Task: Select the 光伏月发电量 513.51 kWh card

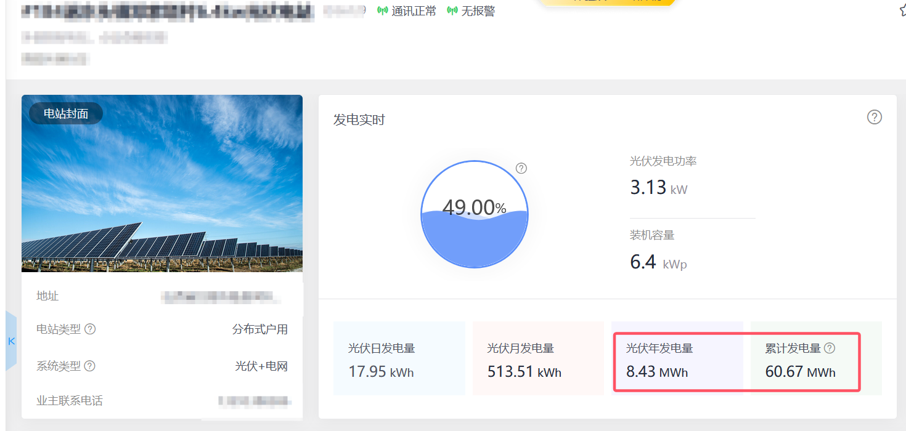Action: 537,358
